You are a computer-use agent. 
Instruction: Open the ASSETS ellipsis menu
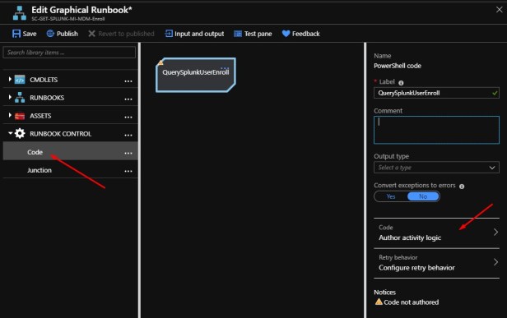pyautogui.click(x=128, y=118)
